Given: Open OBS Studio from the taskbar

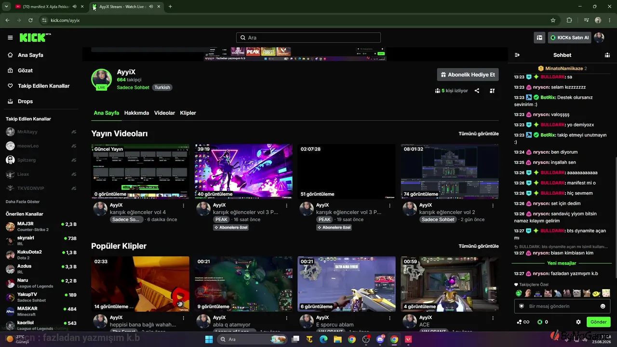Looking at the screenshot, I should 366,339.
